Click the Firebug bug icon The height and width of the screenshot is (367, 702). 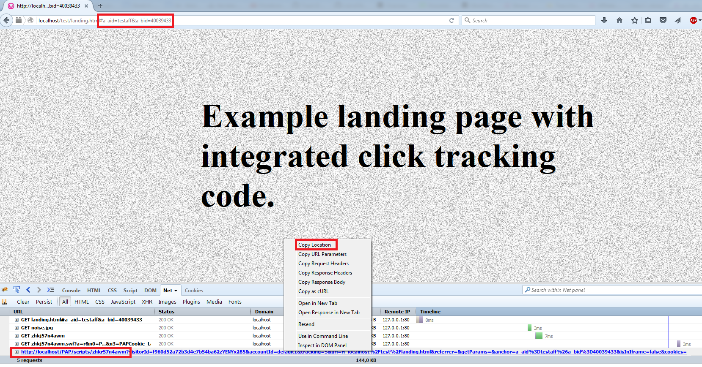[5, 290]
